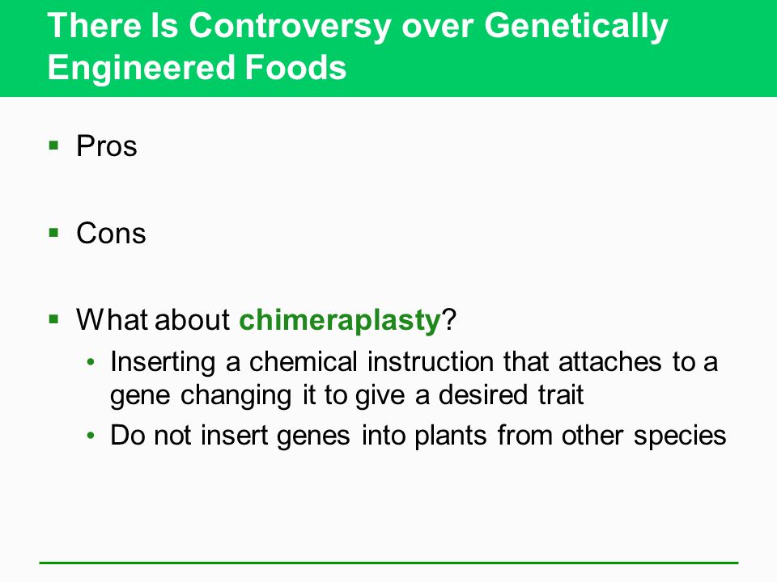Click the green chimeraplasty term
The image size is (777, 582).
coord(339,320)
